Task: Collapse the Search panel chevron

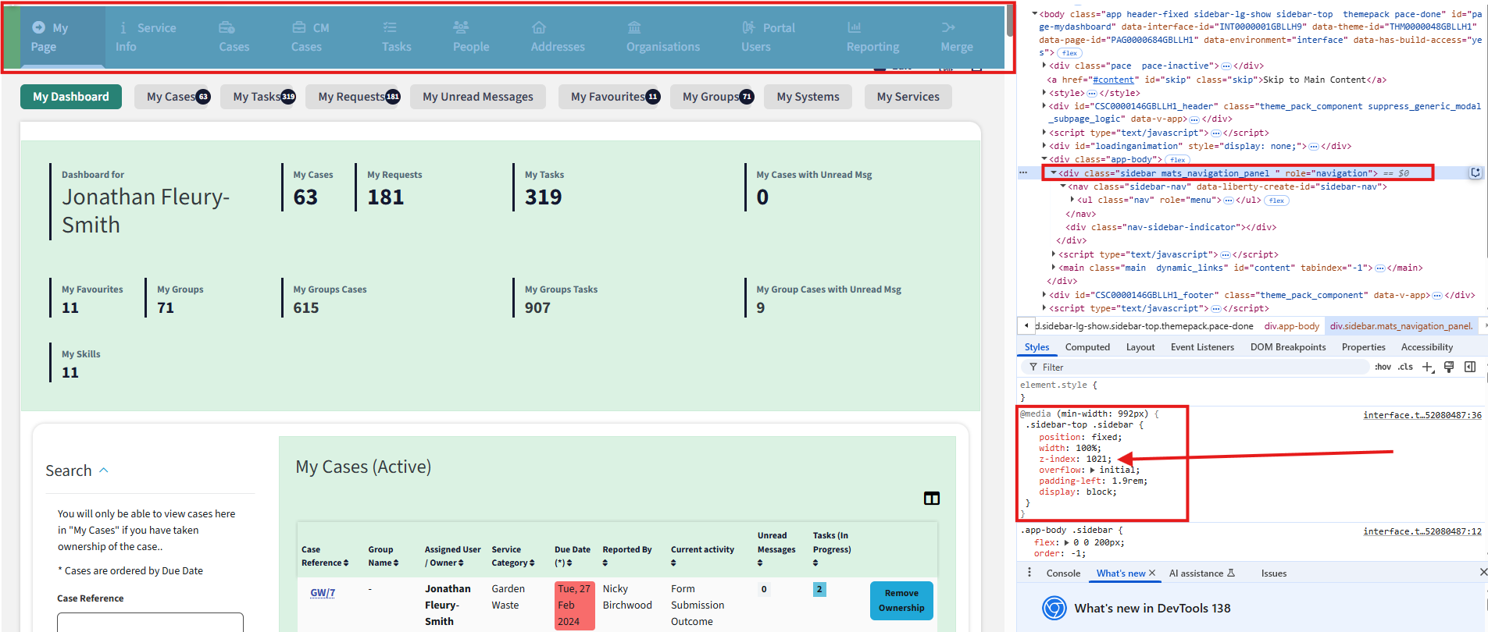Action: (104, 470)
